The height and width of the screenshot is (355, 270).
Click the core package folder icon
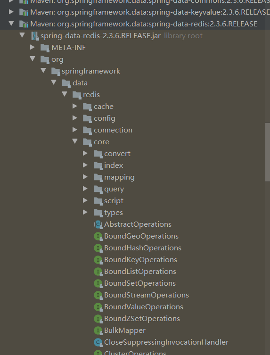click(x=87, y=142)
